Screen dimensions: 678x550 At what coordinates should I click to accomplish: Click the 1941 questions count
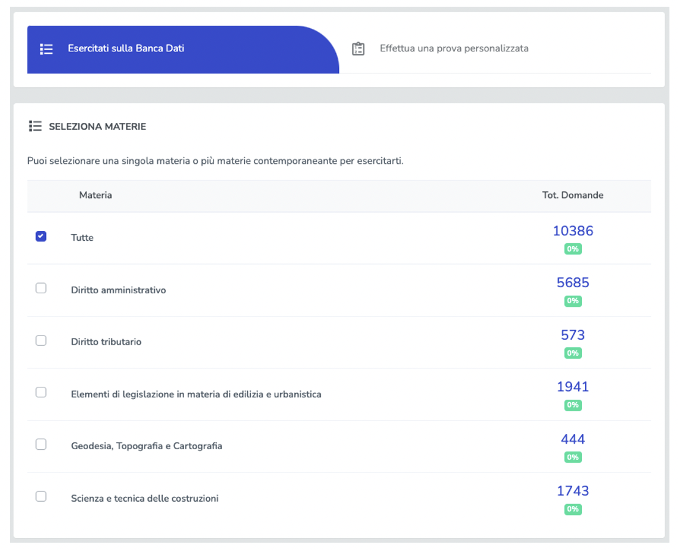573,387
